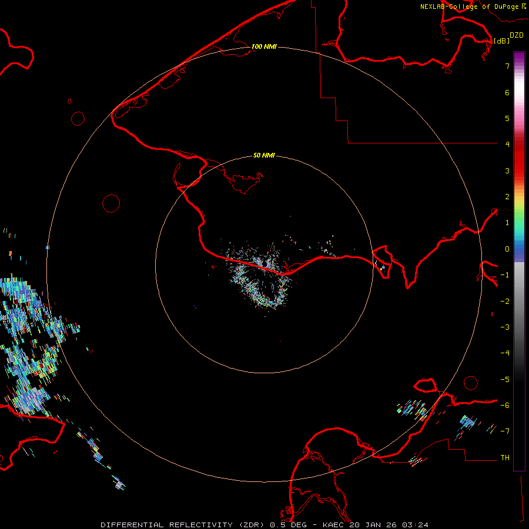Click the [dB] units label
The image size is (529, 529).
[502, 41]
